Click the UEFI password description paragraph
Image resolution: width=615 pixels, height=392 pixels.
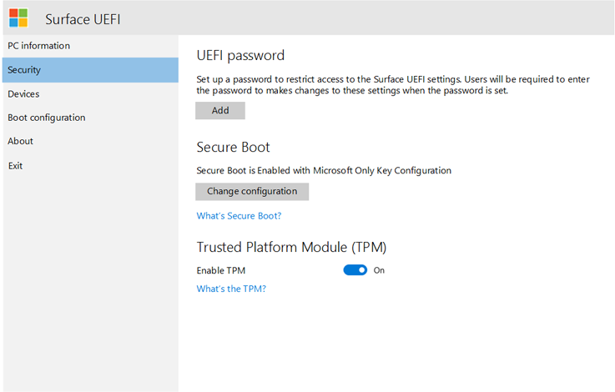coord(393,84)
